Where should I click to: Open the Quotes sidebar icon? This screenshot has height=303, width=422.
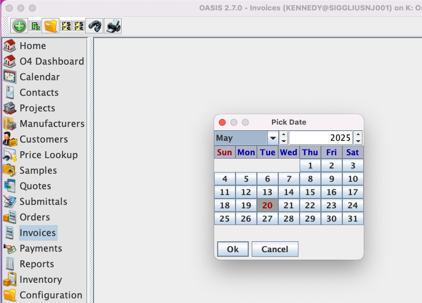(10, 186)
